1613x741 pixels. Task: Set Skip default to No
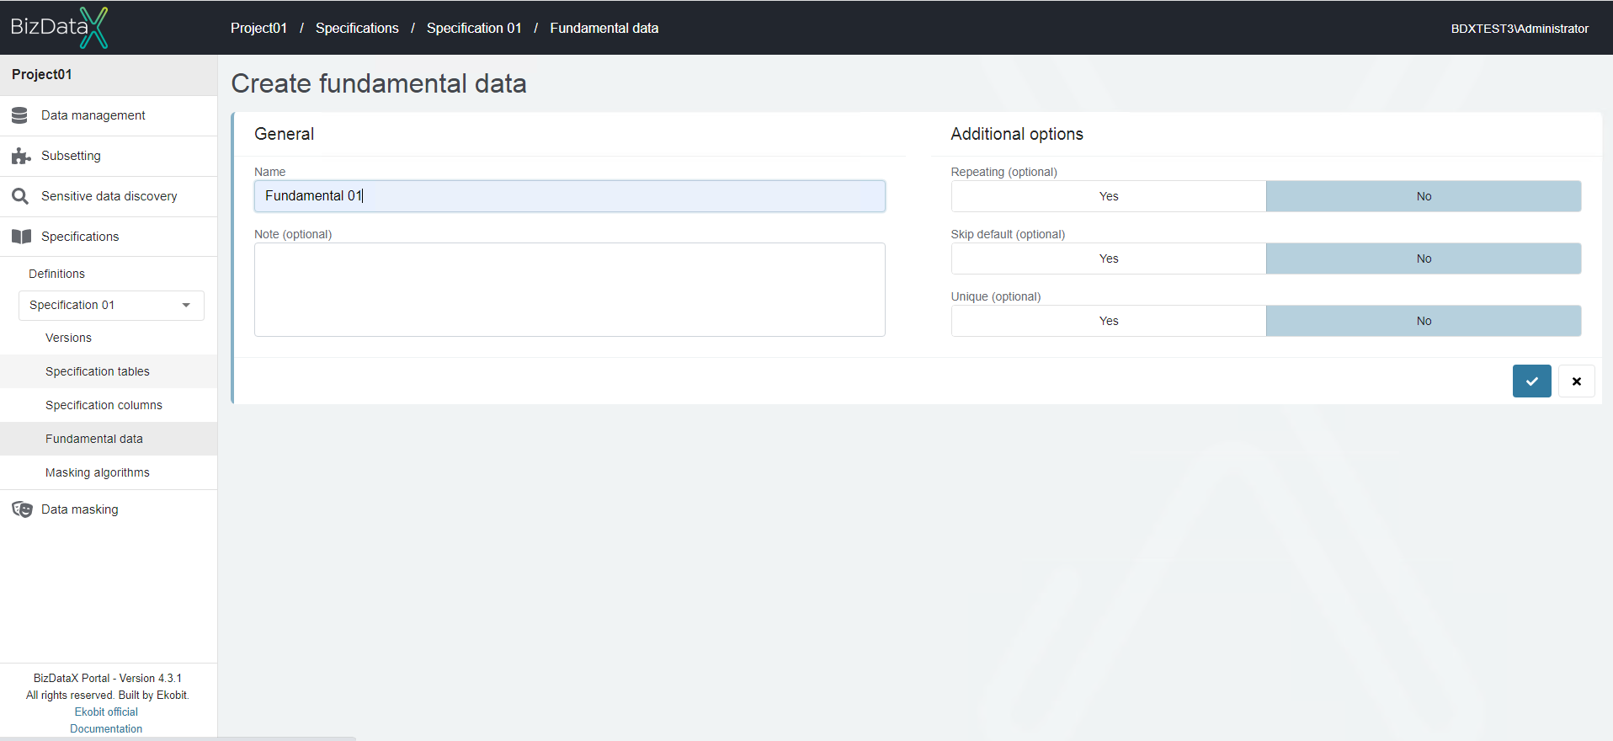pyautogui.click(x=1424, y=259)
